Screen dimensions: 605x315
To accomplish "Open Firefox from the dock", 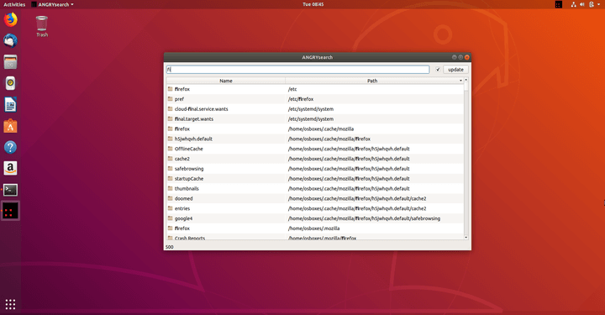I will [x=10, y=19].
